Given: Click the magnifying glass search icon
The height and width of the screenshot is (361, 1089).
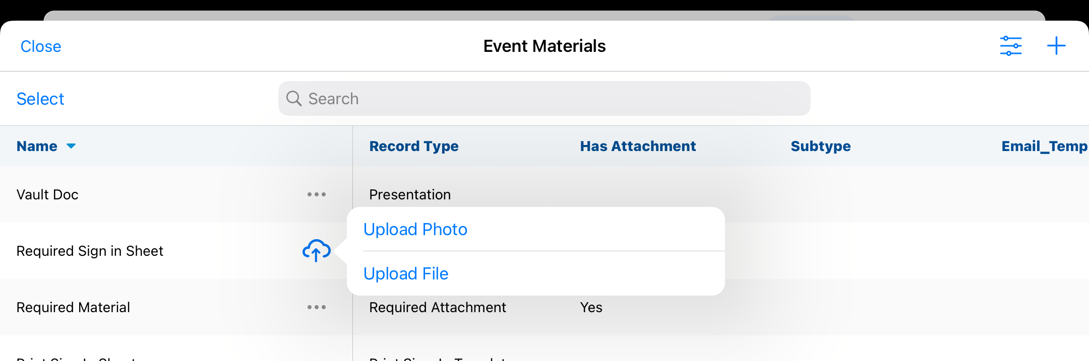Looking at the screenshot, I should click(x=294, y=98).
